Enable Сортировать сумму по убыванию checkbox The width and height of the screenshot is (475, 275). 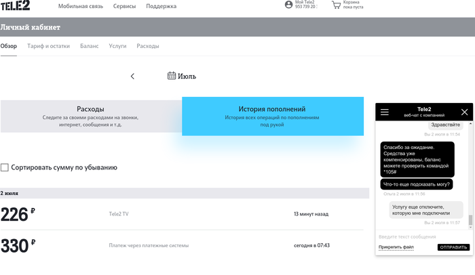[5, 167]
